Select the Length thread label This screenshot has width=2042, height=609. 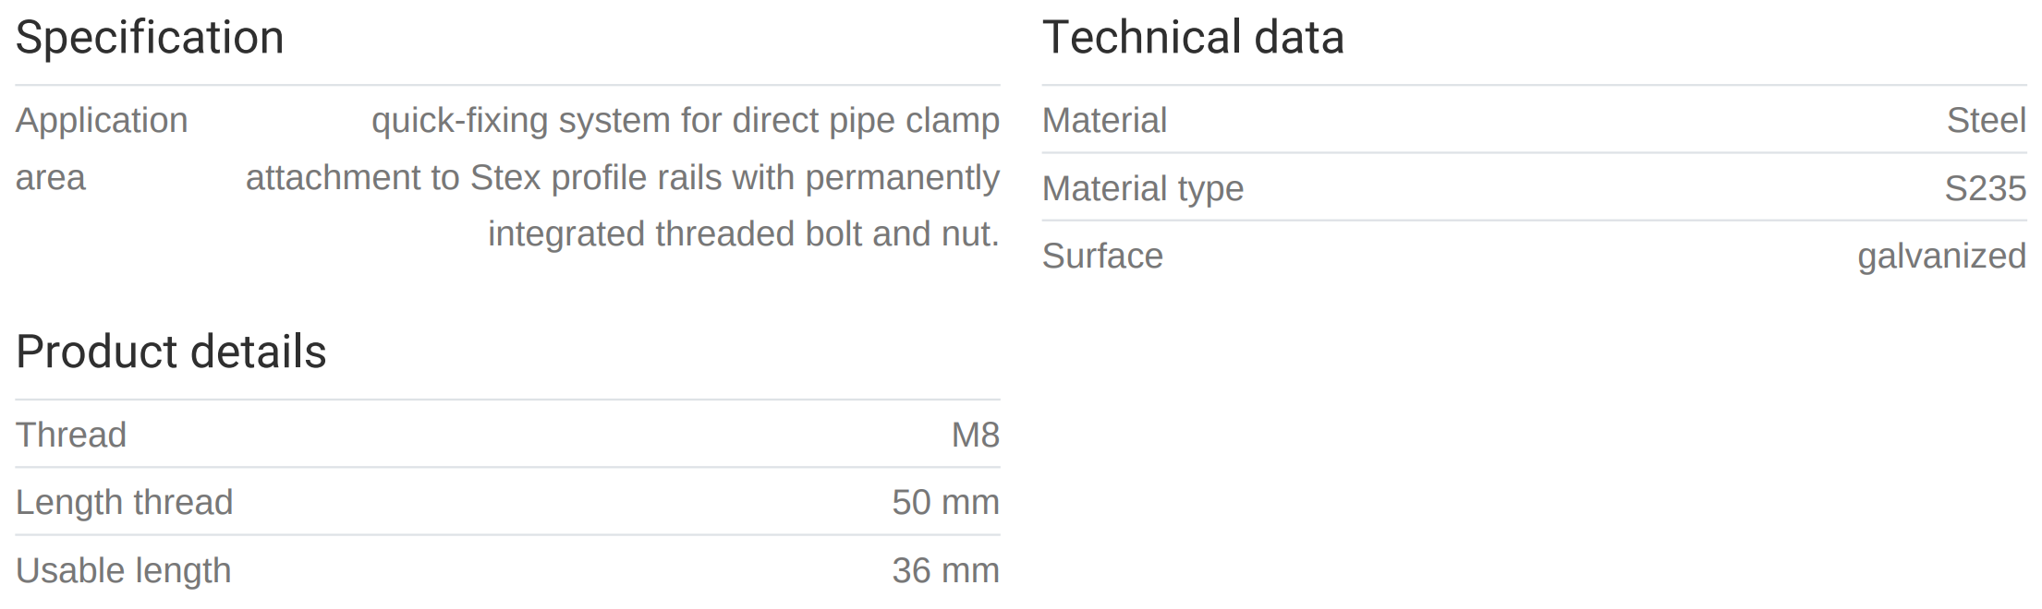pyautogui.click(x=124, y=503)
